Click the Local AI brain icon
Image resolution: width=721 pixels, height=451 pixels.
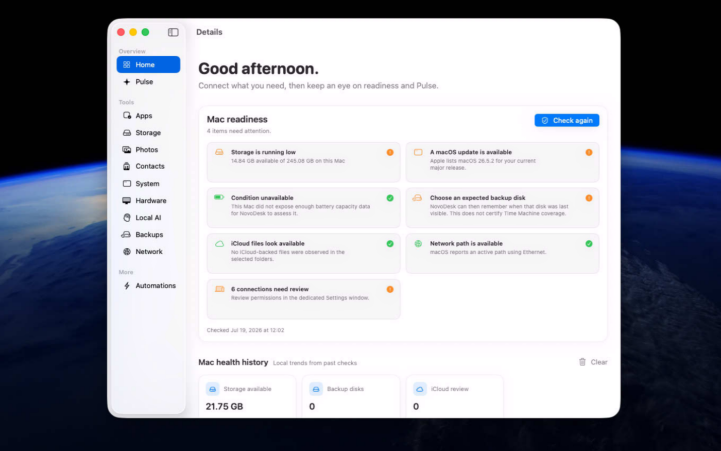point(127,218)
